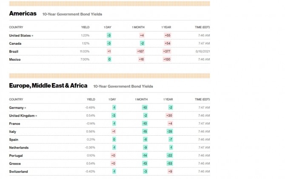Click the Netherlands country name
The width and height of the screenshot is (285, 179).
(19, 148)
